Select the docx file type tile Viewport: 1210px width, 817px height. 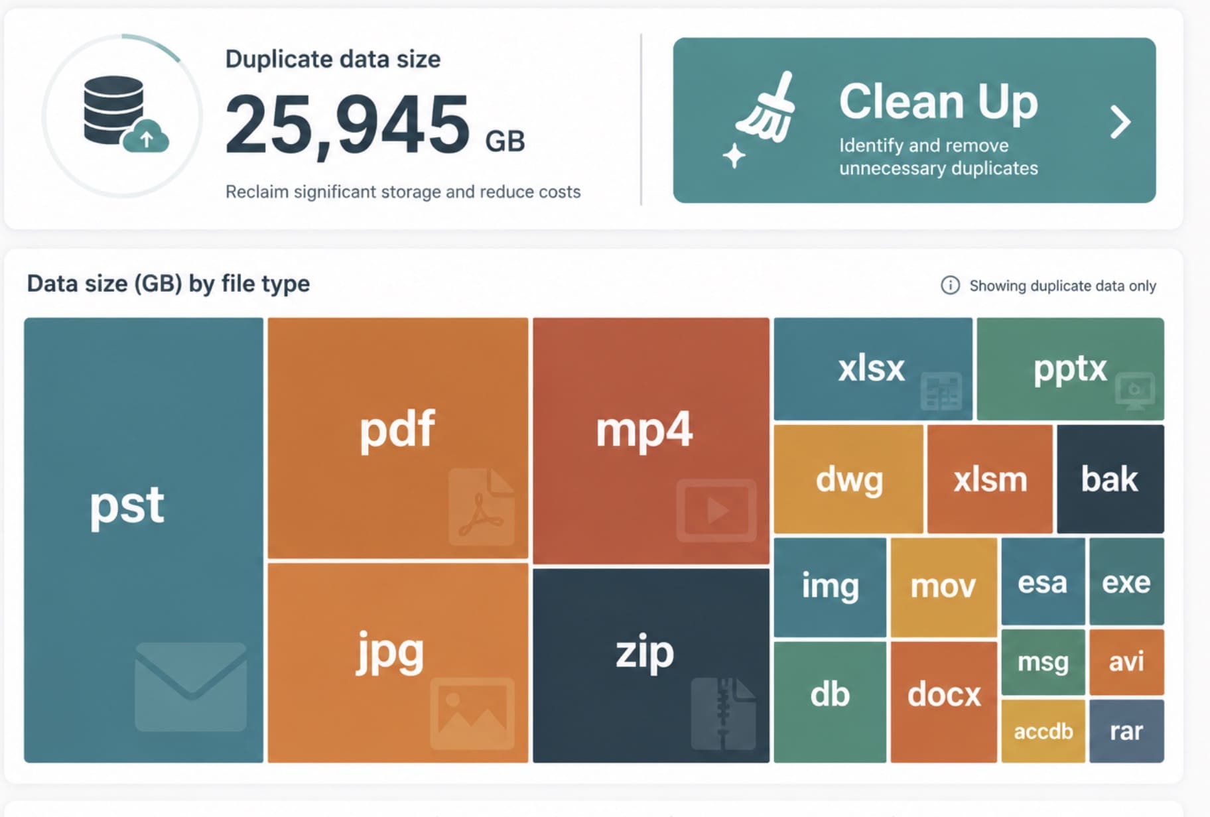pyautogui.click(x=943, y=701)
